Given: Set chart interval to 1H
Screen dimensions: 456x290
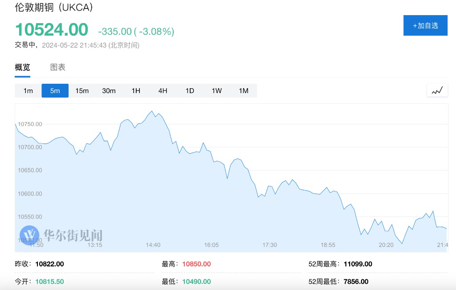Looking at the screenshot, I should pyautogui.click(x=136, y=91).
